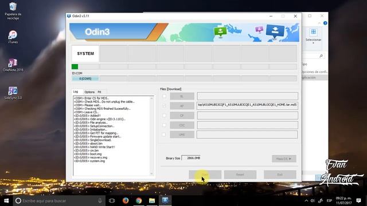Click the Cortana search circle icon

tap(18, 201)
